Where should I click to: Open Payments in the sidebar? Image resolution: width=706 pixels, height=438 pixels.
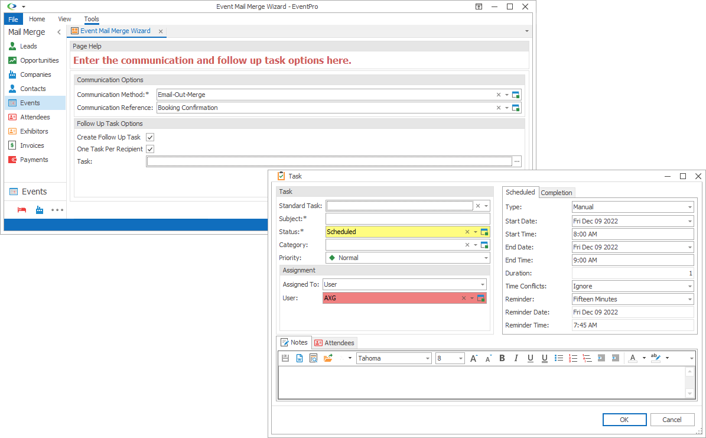[34, 160]
